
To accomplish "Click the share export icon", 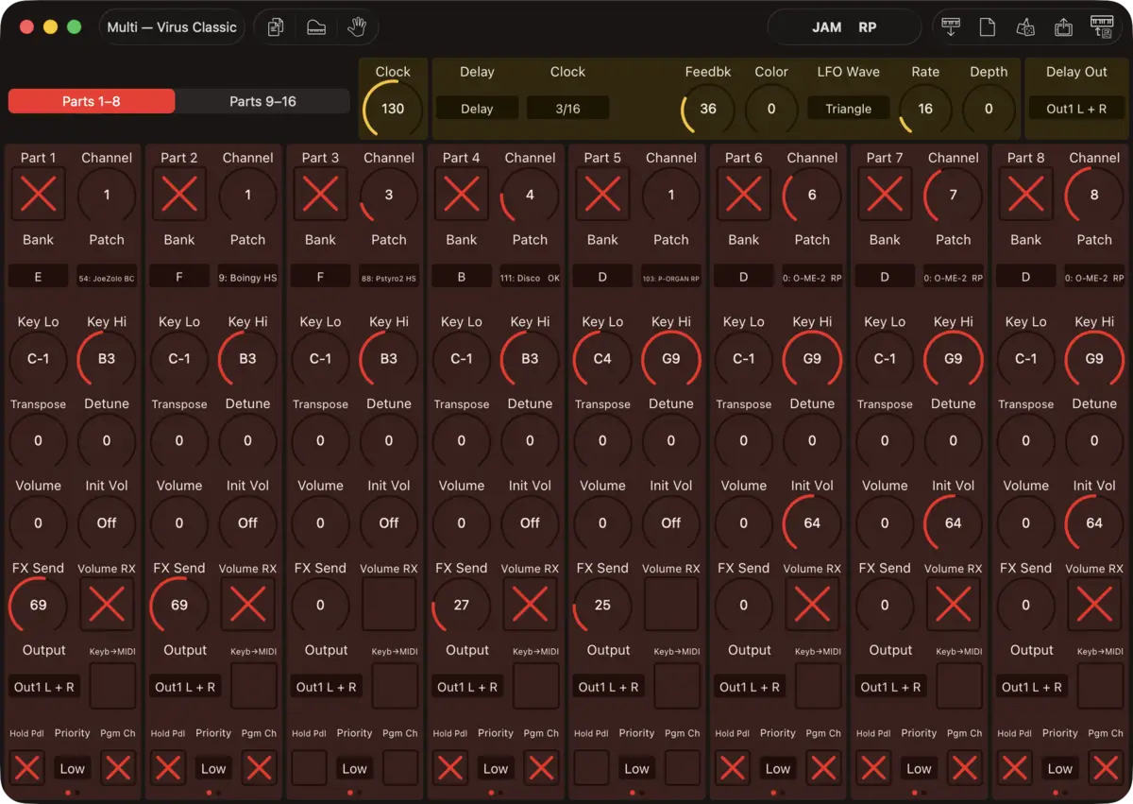I will pyautogui.click(x=1064, y=27).
